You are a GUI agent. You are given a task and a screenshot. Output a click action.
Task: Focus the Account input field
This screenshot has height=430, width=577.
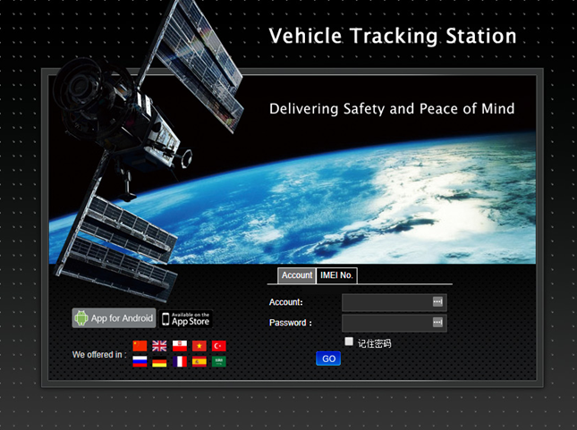(x=395, y=302)
